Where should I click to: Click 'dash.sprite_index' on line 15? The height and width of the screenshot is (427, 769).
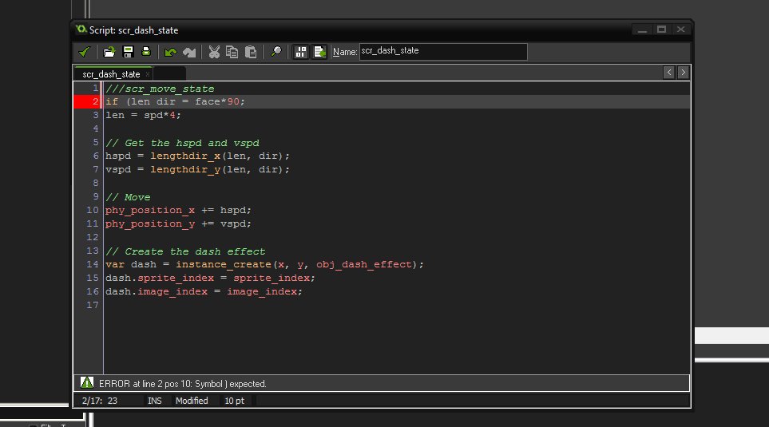click(x=160, y=278)
